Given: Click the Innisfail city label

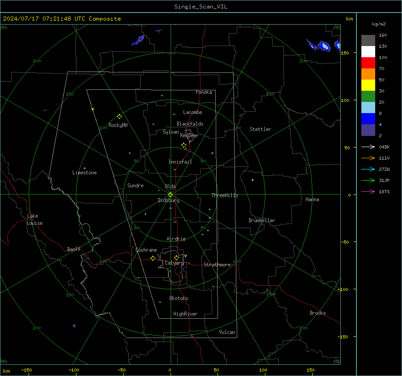Looking at the screenshot, I should coord(180,162).
